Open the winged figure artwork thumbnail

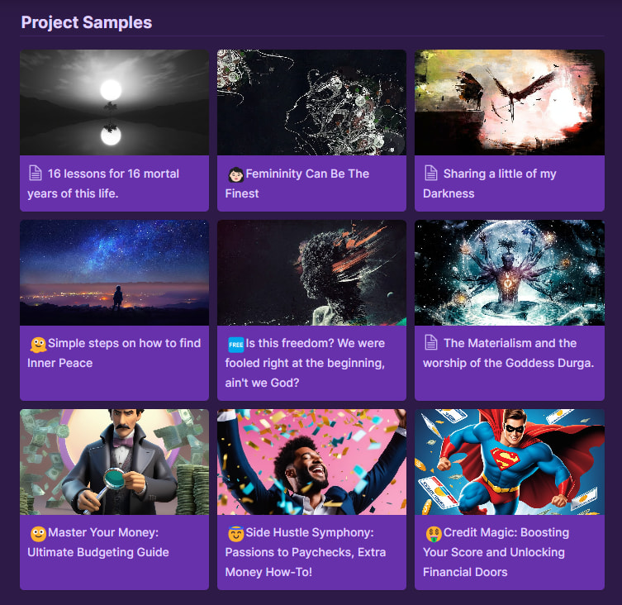click(x=509, y=102)
